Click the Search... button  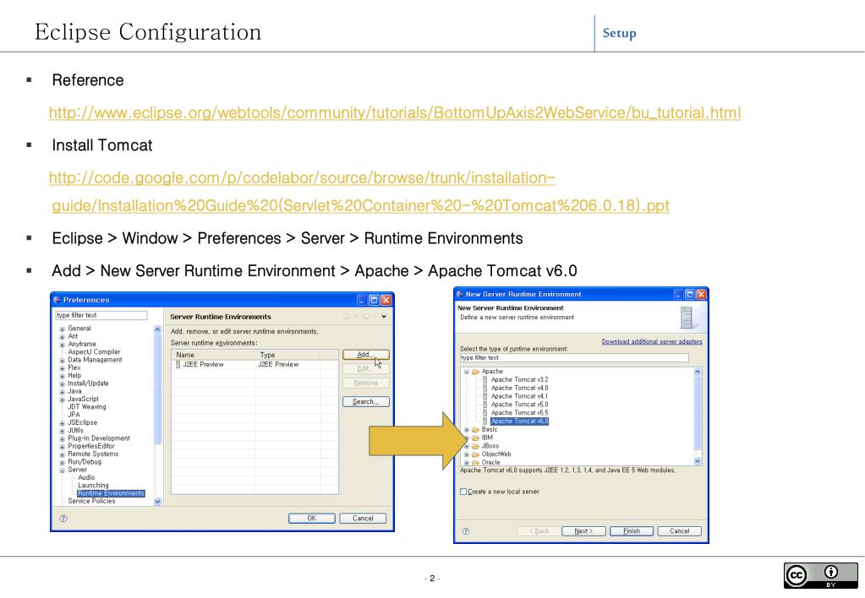[x=366, y=402]
